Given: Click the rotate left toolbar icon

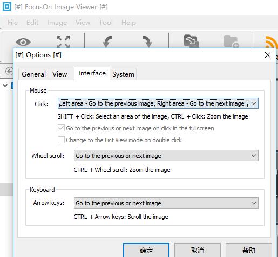Looking at the screenshot, I should click(107, 41).
